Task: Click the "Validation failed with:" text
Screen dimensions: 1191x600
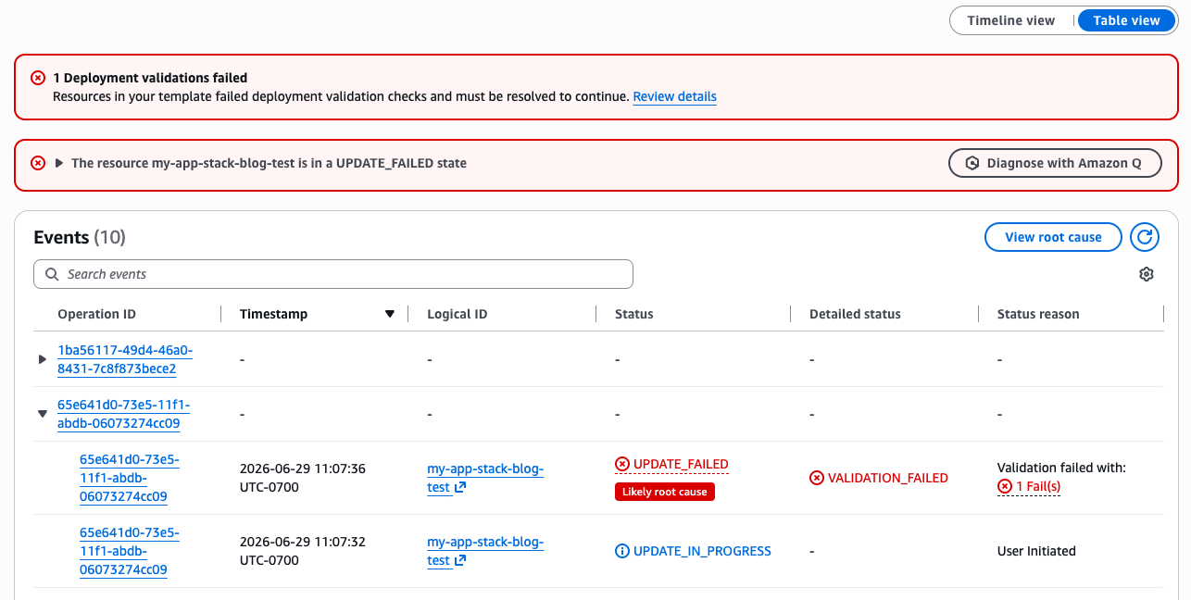Action: pyautogui.click(x=1061, y=468)
